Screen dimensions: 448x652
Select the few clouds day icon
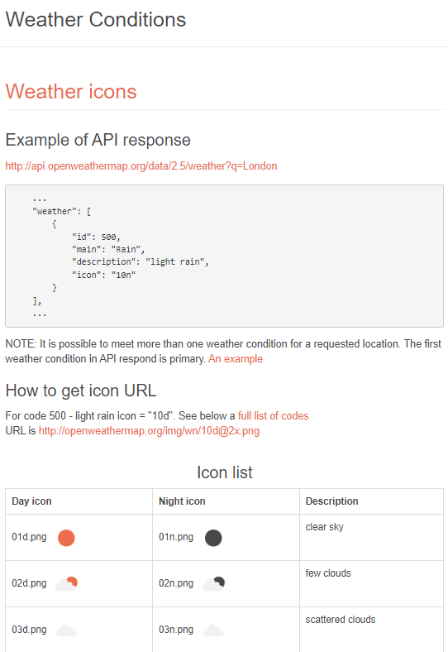[x=66, y=584]
